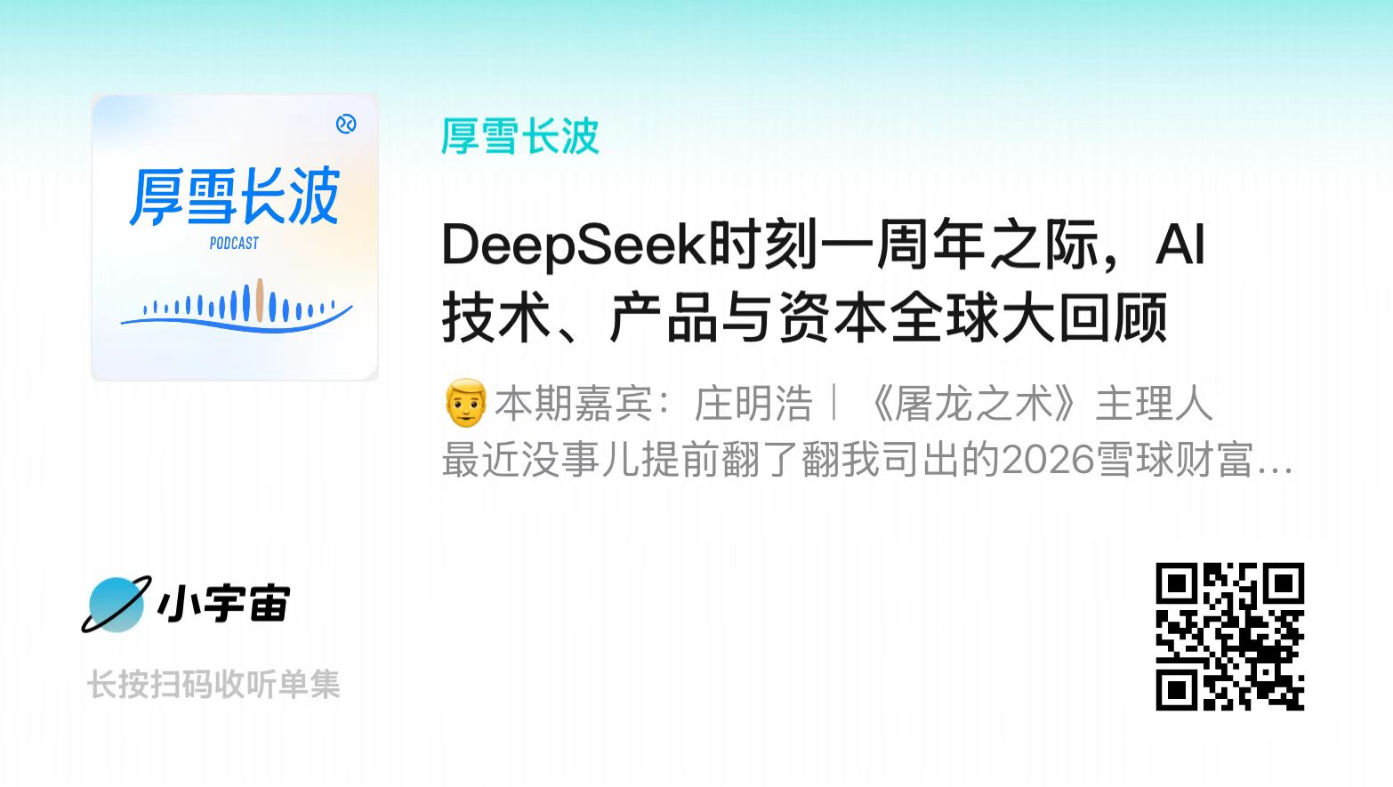
Task: Open the 厚雪长波 podcast cover thumbnail
Action: pos(235,237)
